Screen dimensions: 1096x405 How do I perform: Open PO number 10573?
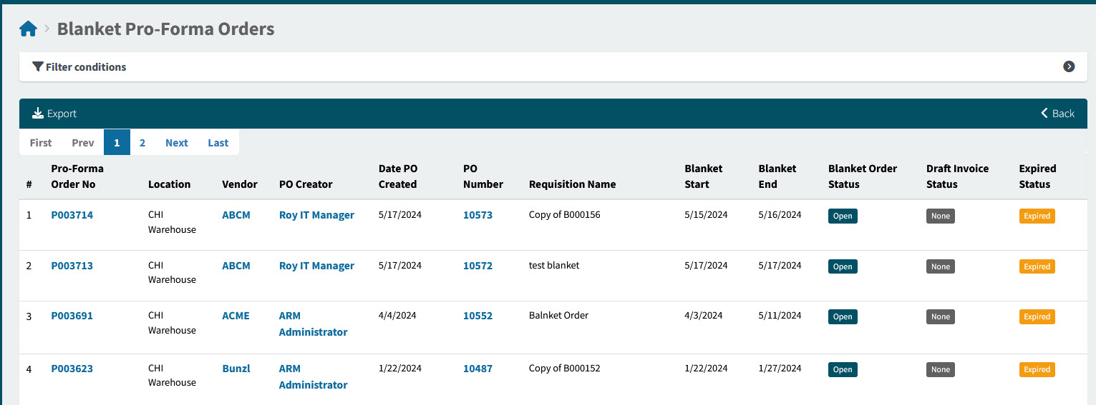(477, 215)
